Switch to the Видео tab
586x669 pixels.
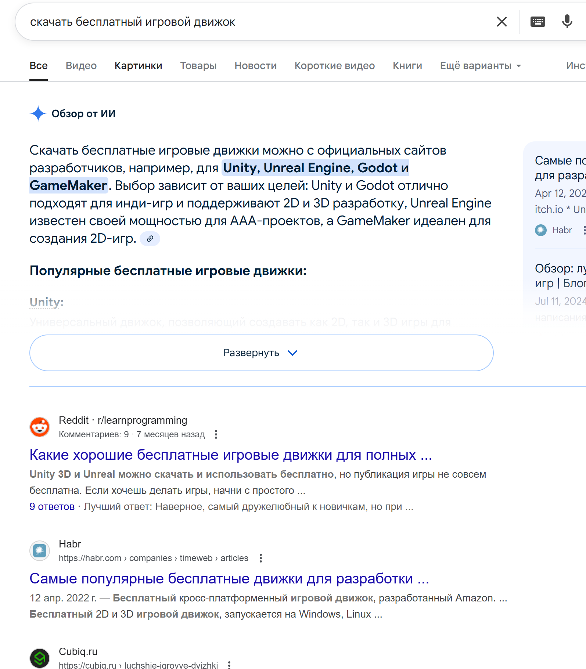pos(81,66)
